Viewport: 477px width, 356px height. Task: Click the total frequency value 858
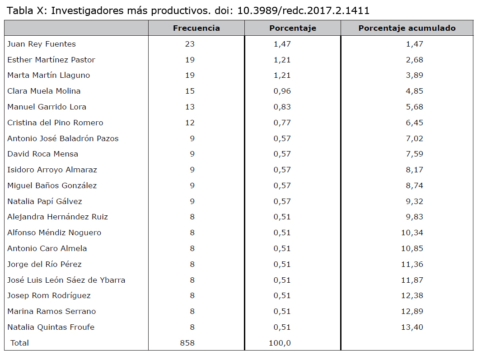(x=187, y=343)
